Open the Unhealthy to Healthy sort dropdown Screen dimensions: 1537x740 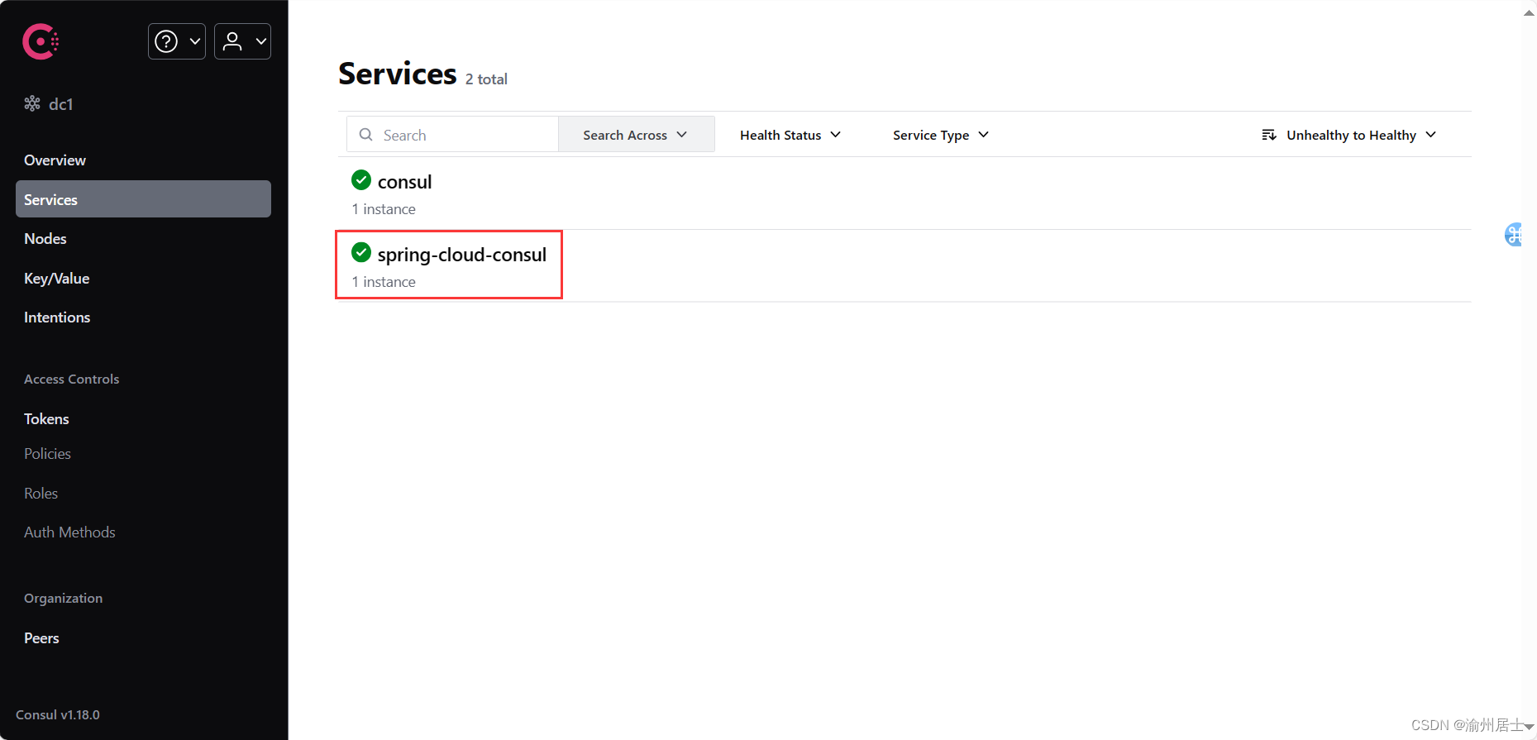(x=1348, y=135)
